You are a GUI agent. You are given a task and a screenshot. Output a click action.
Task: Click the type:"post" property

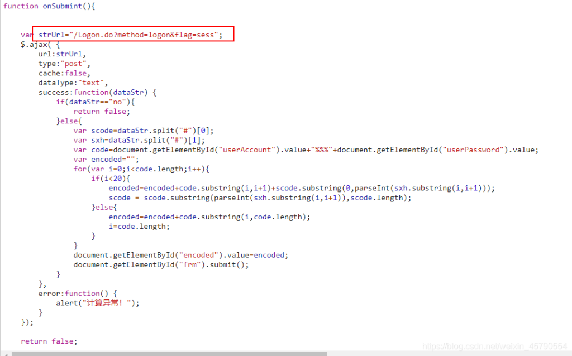click(x=64, y=64)
